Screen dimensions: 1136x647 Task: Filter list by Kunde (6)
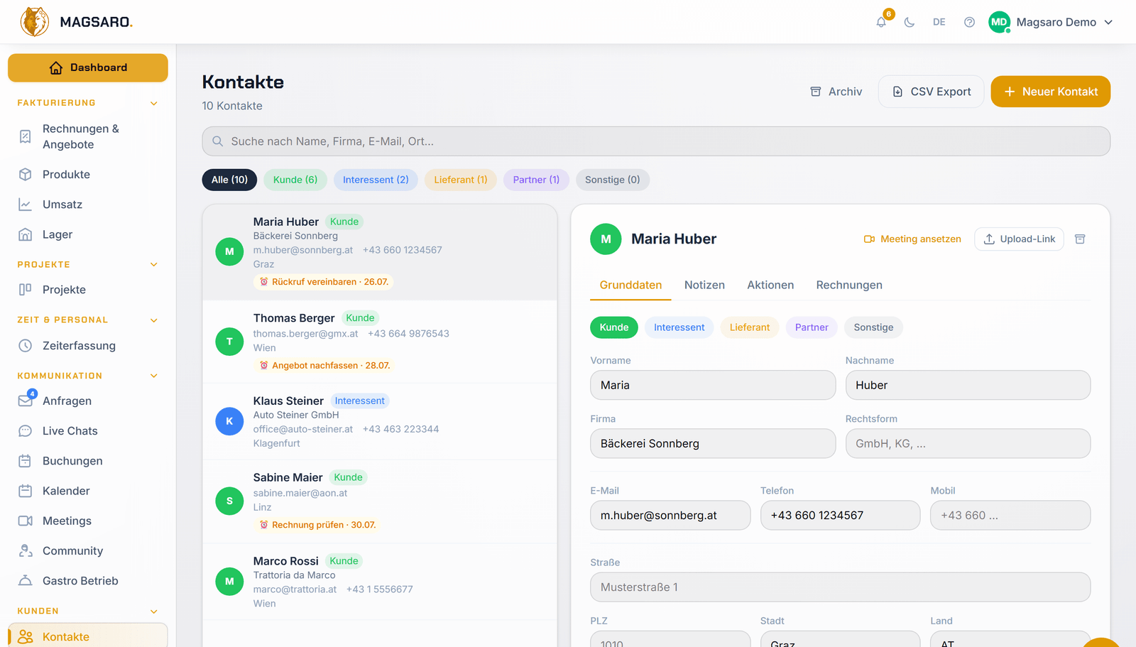[295, 180]
